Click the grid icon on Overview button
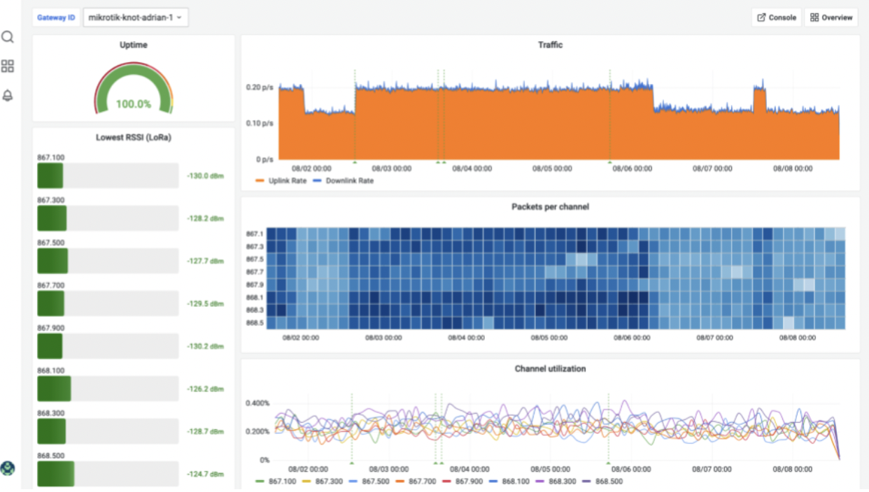The width and height of the screenshot is (869, 492). click(814, 17)
